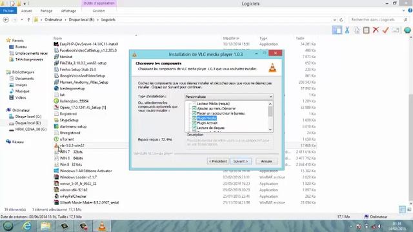The width and height of the screenshot is (413, 232).
Task: Uncheck the Plugin Mozilla component
Action: coord(194,118)
